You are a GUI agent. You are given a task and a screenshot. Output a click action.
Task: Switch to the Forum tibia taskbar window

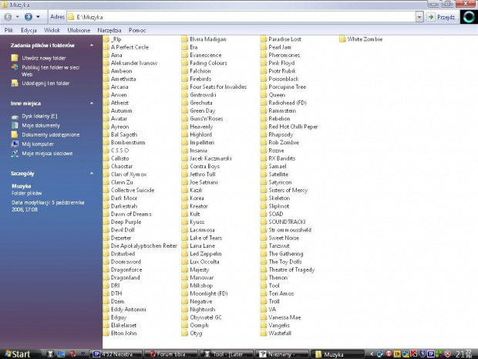pos(171,354)
